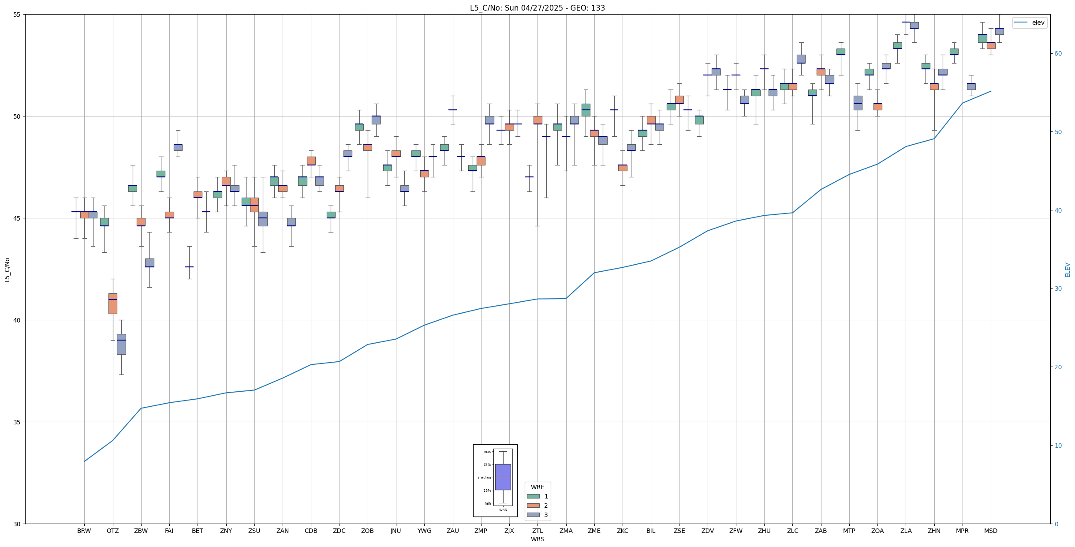Click the blue-gray WRE 3 legend swatch

point(533,515)
